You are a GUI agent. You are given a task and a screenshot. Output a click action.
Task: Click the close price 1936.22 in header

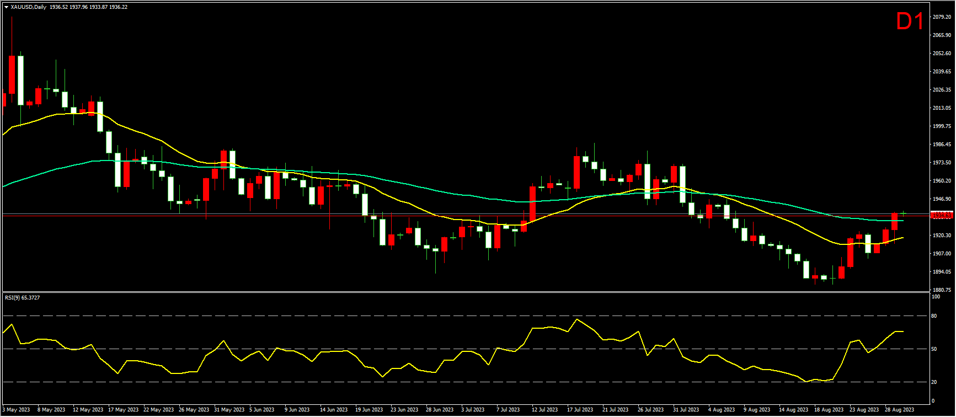tap(119, 7)
